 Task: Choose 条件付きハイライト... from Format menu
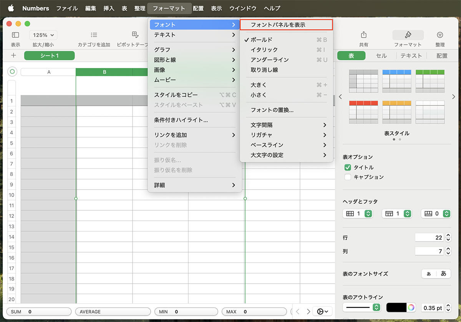tap(195, 120)
